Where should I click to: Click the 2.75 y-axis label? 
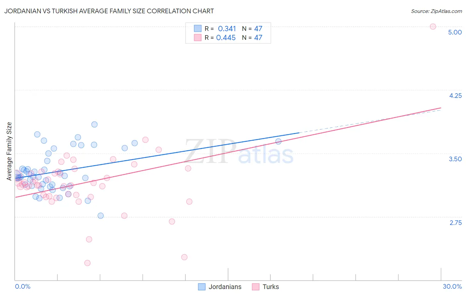(x=456, y=223)
